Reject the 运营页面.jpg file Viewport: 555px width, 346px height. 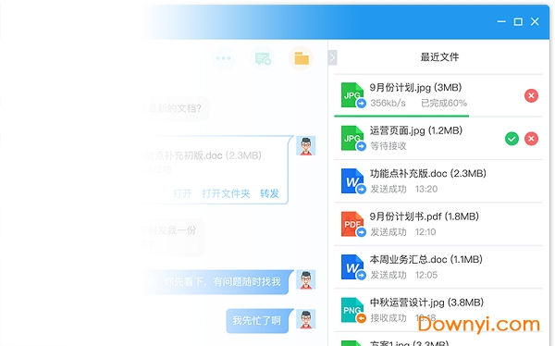(531, 139)
